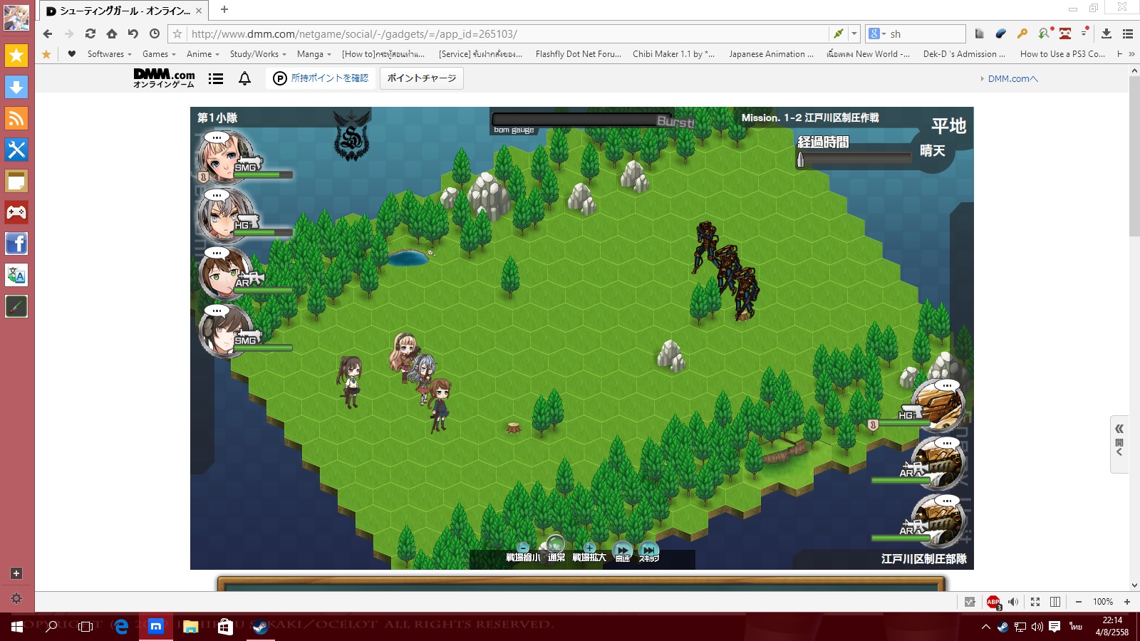Click the DMM.com online game logo
Image resolution: width=1140 pixels, height=641 pixels.
click(164, 78)
